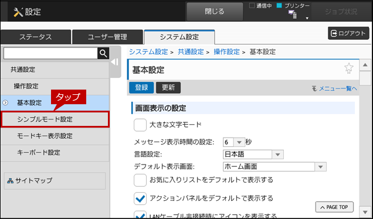
Task: Click the printer status icon
Action: (293, 14)
